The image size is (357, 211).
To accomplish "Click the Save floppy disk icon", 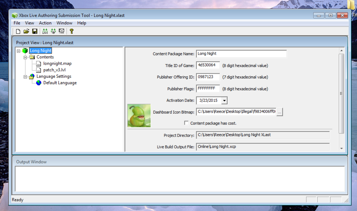I will pyautogui.click(x=35, y=31).
